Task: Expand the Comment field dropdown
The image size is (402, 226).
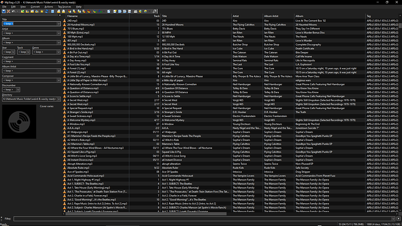Action: [58, 62]
